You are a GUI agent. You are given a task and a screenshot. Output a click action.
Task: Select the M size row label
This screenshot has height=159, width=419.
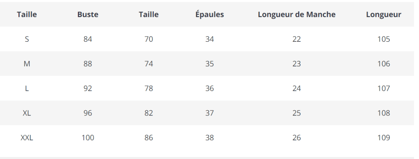[x=27, y=64]
